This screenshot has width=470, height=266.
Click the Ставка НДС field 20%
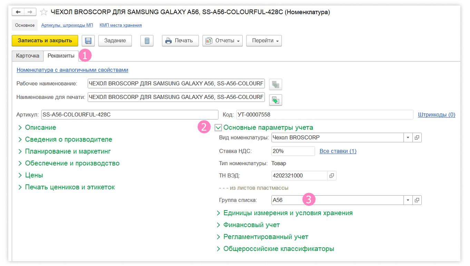293,151
